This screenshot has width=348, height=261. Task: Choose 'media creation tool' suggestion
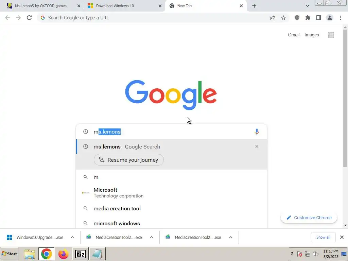(171, 208)
